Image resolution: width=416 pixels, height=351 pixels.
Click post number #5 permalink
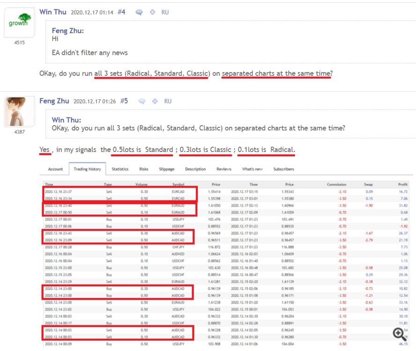[x=124, y=101]
